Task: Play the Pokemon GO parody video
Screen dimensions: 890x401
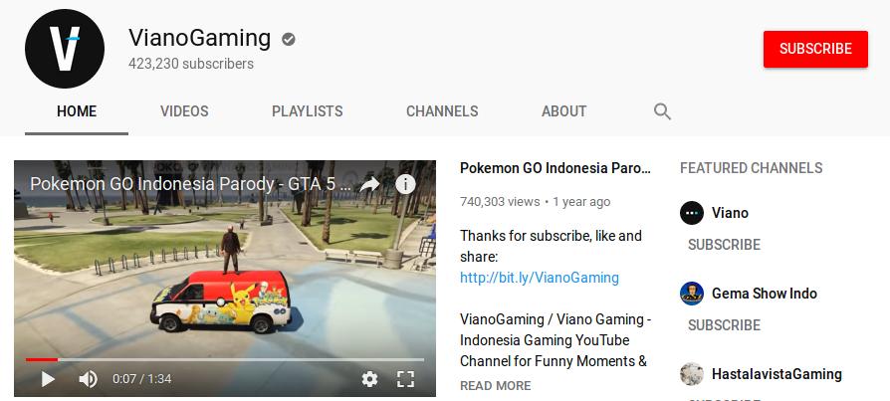Action: pos(48,379)
